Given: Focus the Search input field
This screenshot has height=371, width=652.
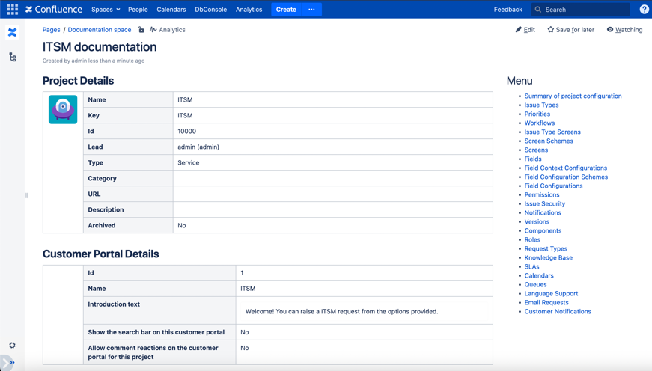Looking at the screenshot, I should tap(580, 10).
